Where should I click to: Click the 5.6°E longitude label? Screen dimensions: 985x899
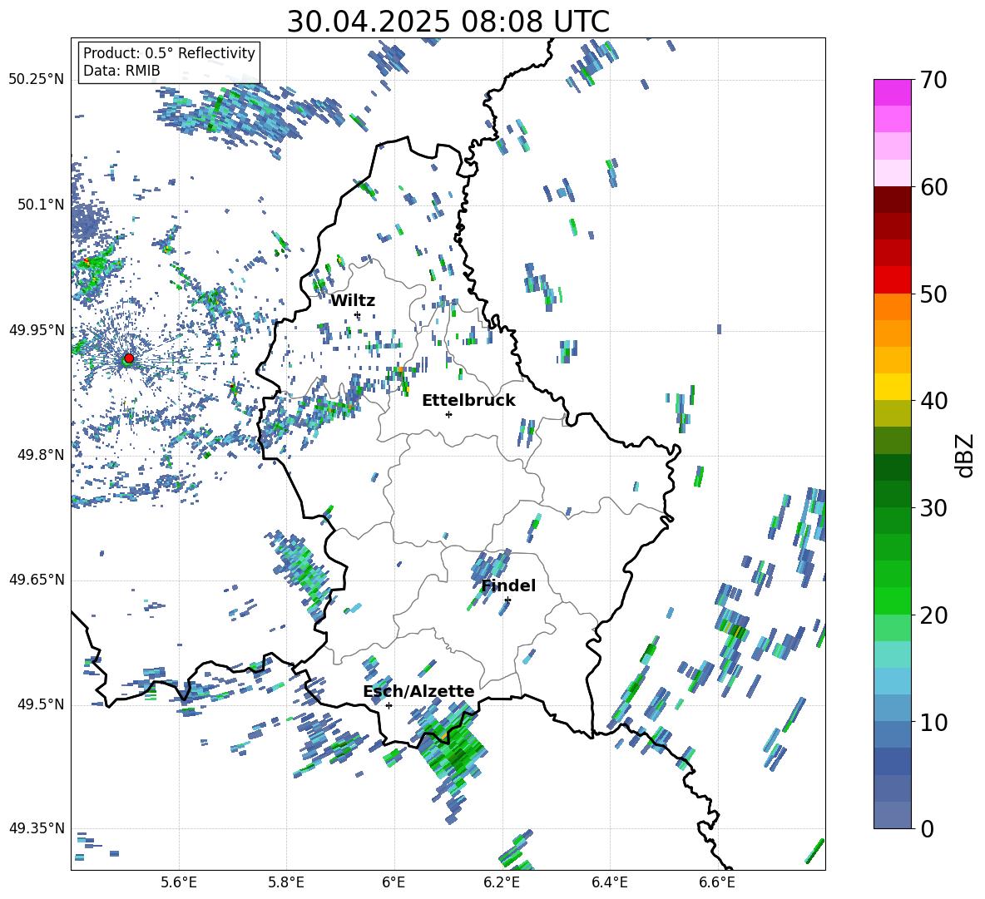tap(179, 882)
